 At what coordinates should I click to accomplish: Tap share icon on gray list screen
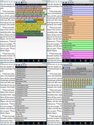44,123
